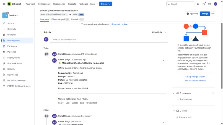Edit the Manual Notification comment
The height and width of the screenshot is (125, 223).
[x=68, y=103]
